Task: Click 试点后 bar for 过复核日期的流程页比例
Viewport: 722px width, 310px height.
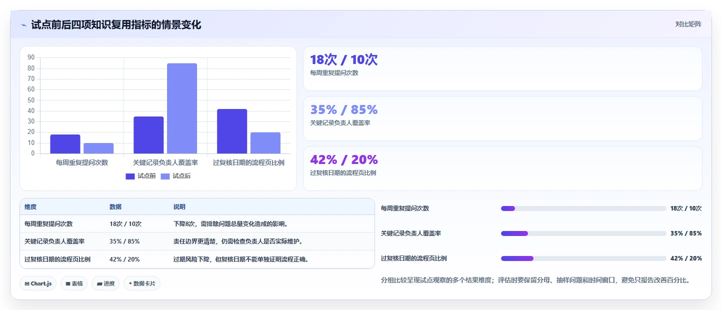Action: tap(265, 143)
